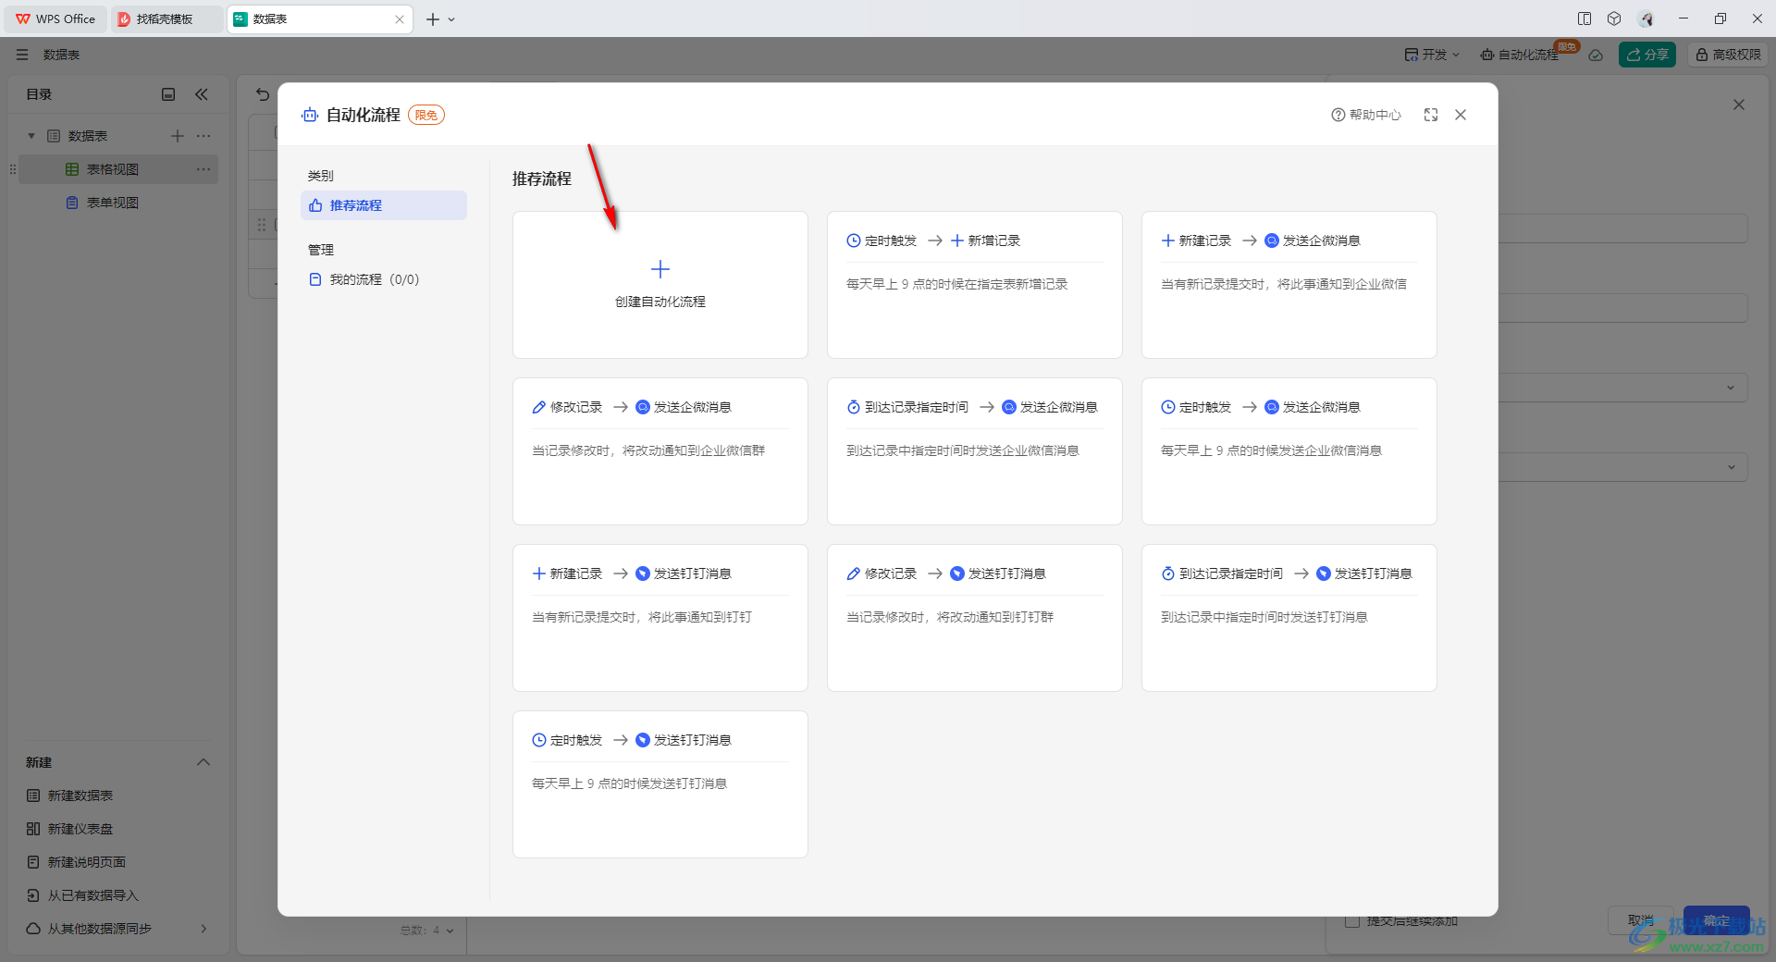Choose the 新建记录 to 发送企微消息 template

click(x=1289, y=285)
